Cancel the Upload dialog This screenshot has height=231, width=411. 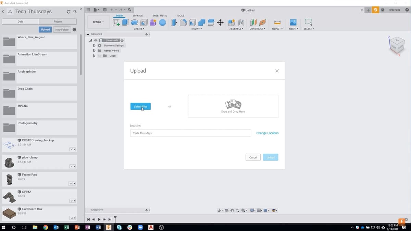click(x=253, y=157)
